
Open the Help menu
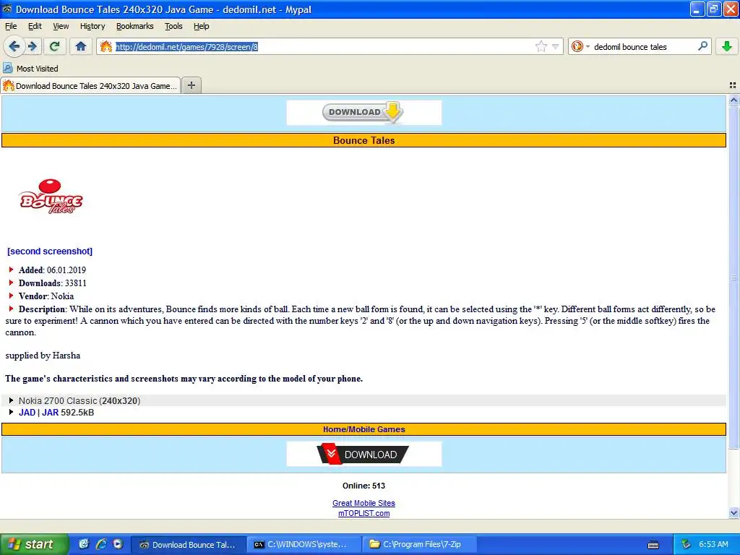coord(202,26)
